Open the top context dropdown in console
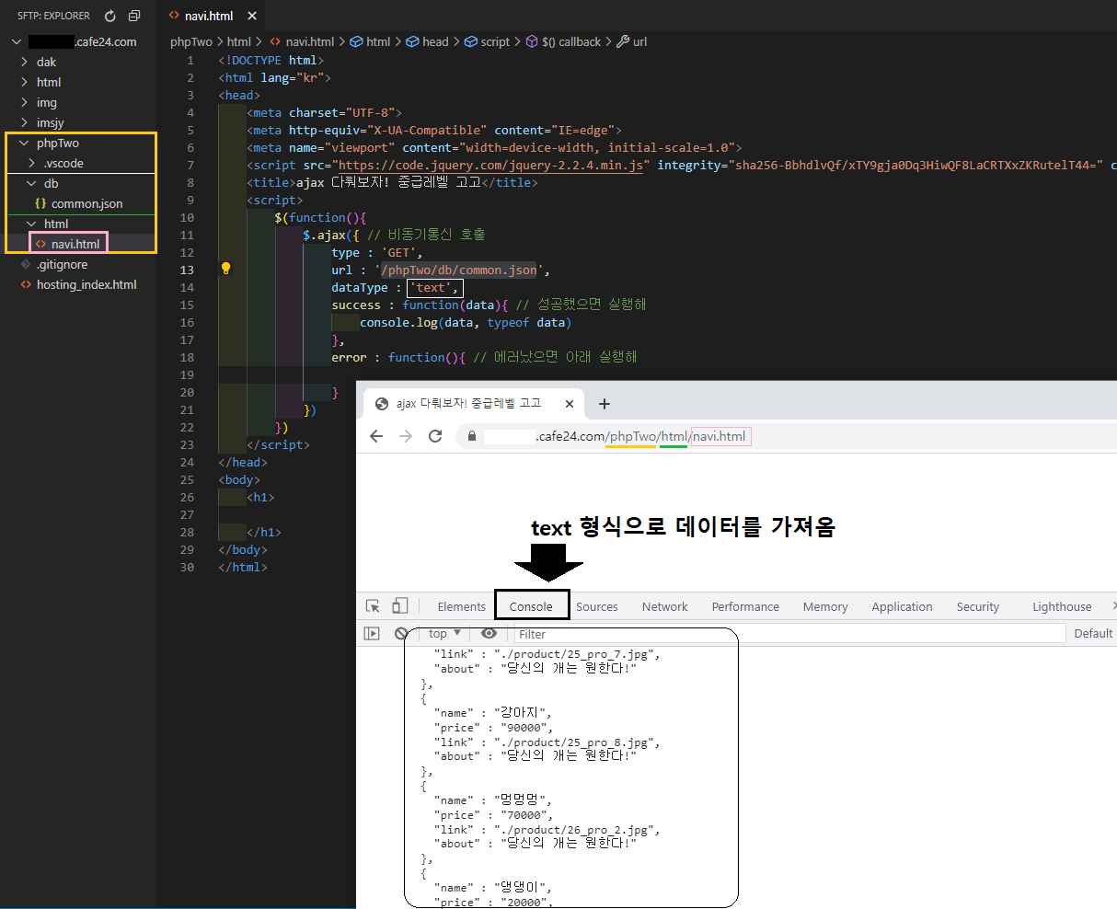 445,633
